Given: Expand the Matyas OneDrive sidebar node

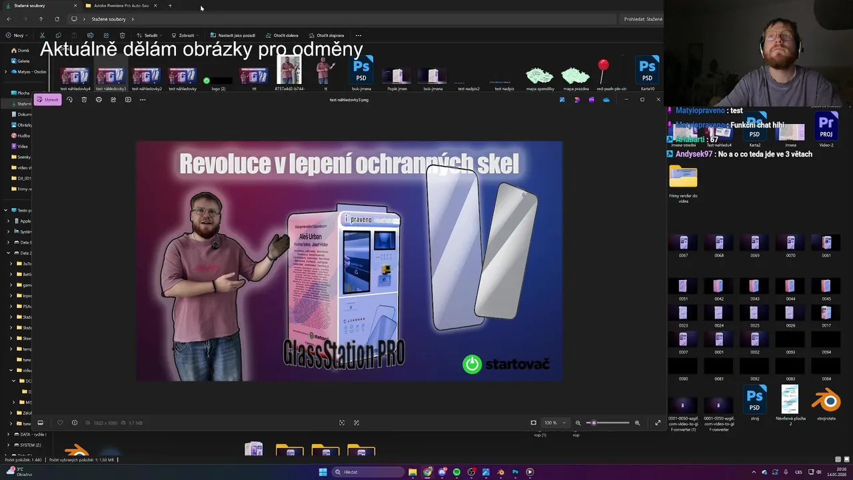Looking at the screenshot, I should (x=6, y=71).
